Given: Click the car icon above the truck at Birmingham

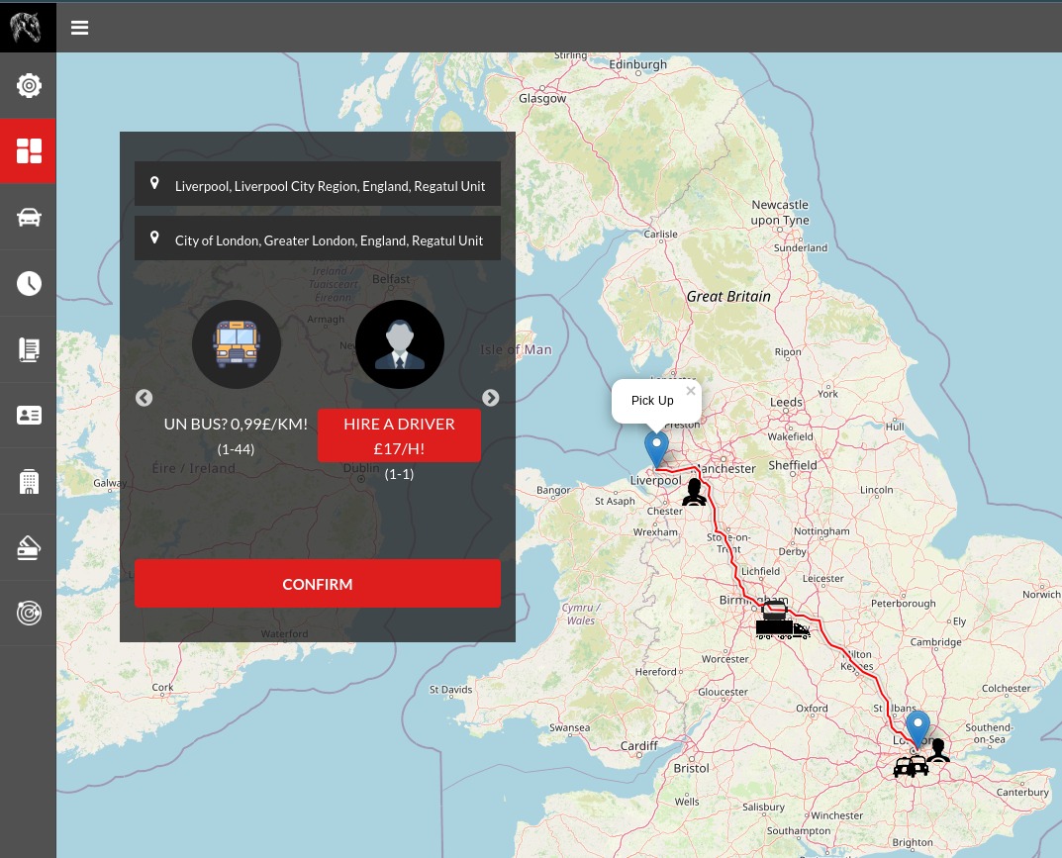Looking at the screenshot, I should [x=774, y=611].
